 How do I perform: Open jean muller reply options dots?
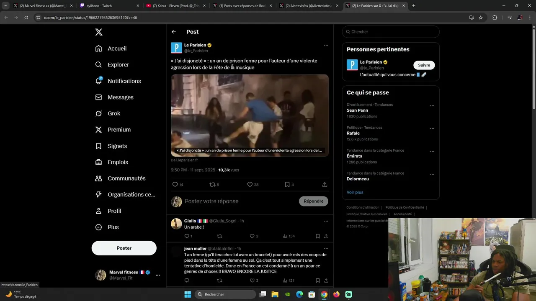pyautogui.click(x=326, y=248)
